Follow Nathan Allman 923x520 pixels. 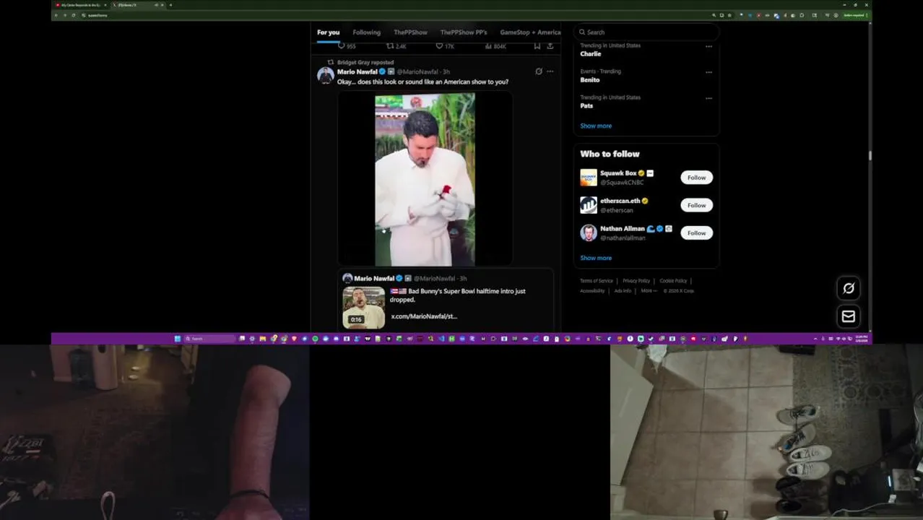click(x=696, y=233)
